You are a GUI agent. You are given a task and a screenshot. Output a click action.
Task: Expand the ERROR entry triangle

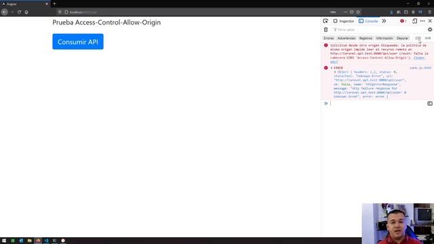[x=332, y=68]
